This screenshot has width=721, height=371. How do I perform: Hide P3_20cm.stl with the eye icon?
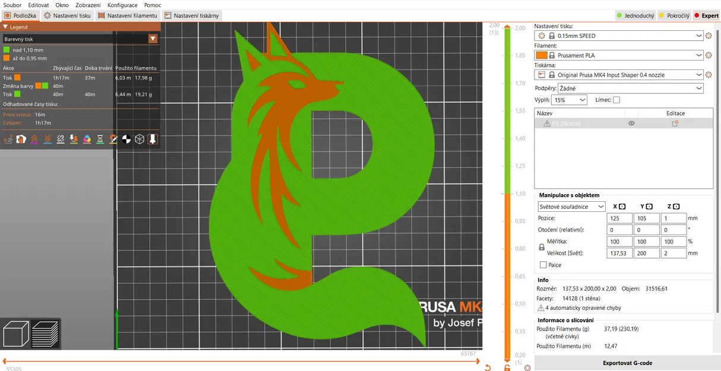click(631, 123)
